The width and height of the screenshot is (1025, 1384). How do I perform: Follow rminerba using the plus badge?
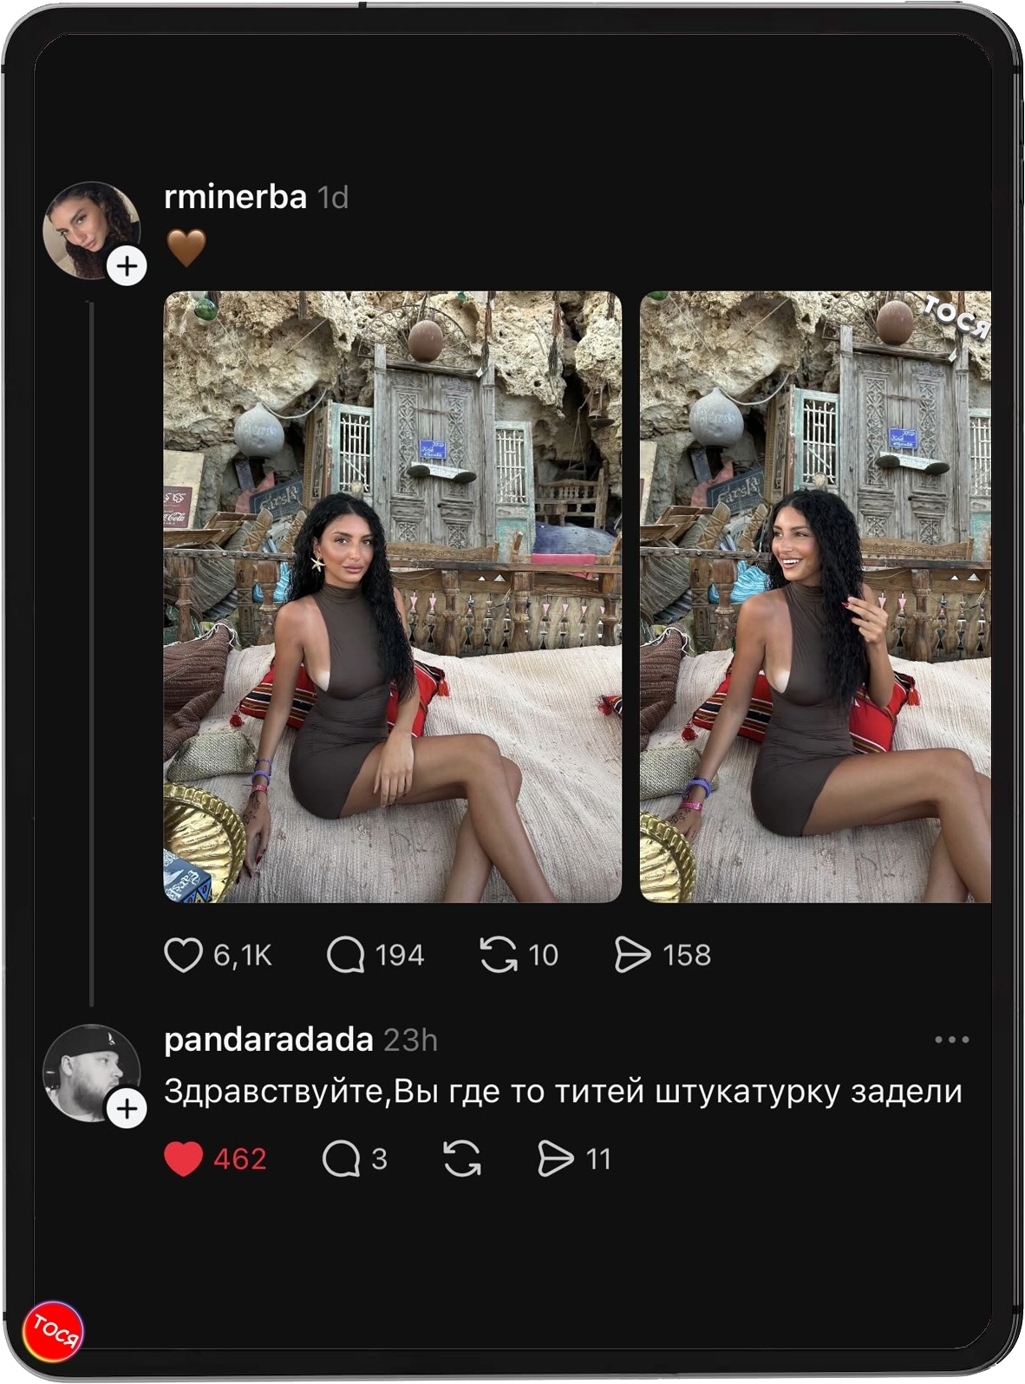point(127,265)
